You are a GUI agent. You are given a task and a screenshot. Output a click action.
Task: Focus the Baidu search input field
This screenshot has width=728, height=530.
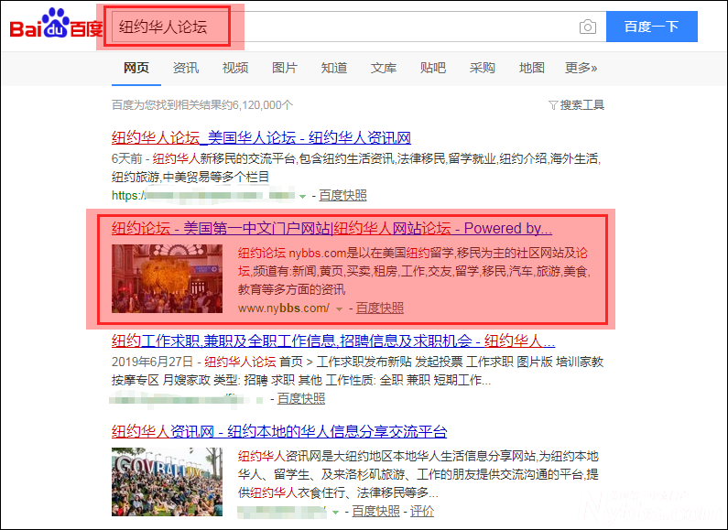(x=357, y=27)
